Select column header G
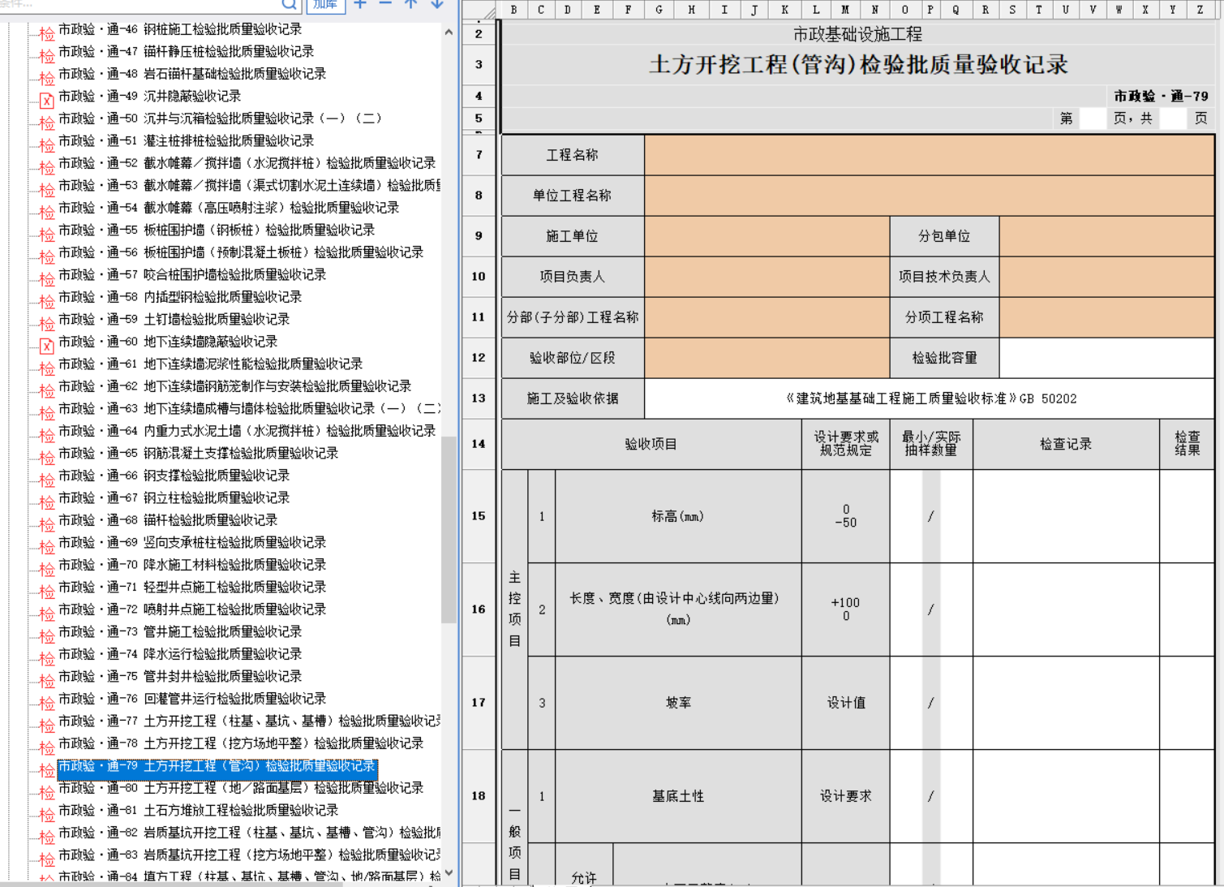This screenshot has width=1224, height=887. [659, 10]
